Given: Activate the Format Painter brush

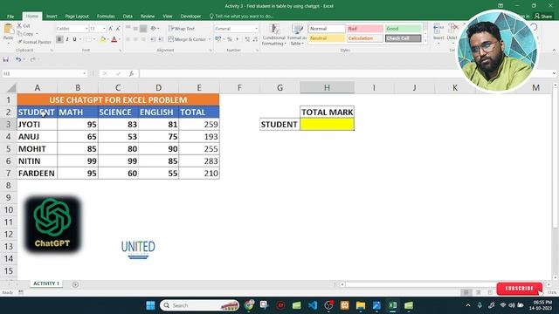Looking at the screenshot, I should [34, 42].
